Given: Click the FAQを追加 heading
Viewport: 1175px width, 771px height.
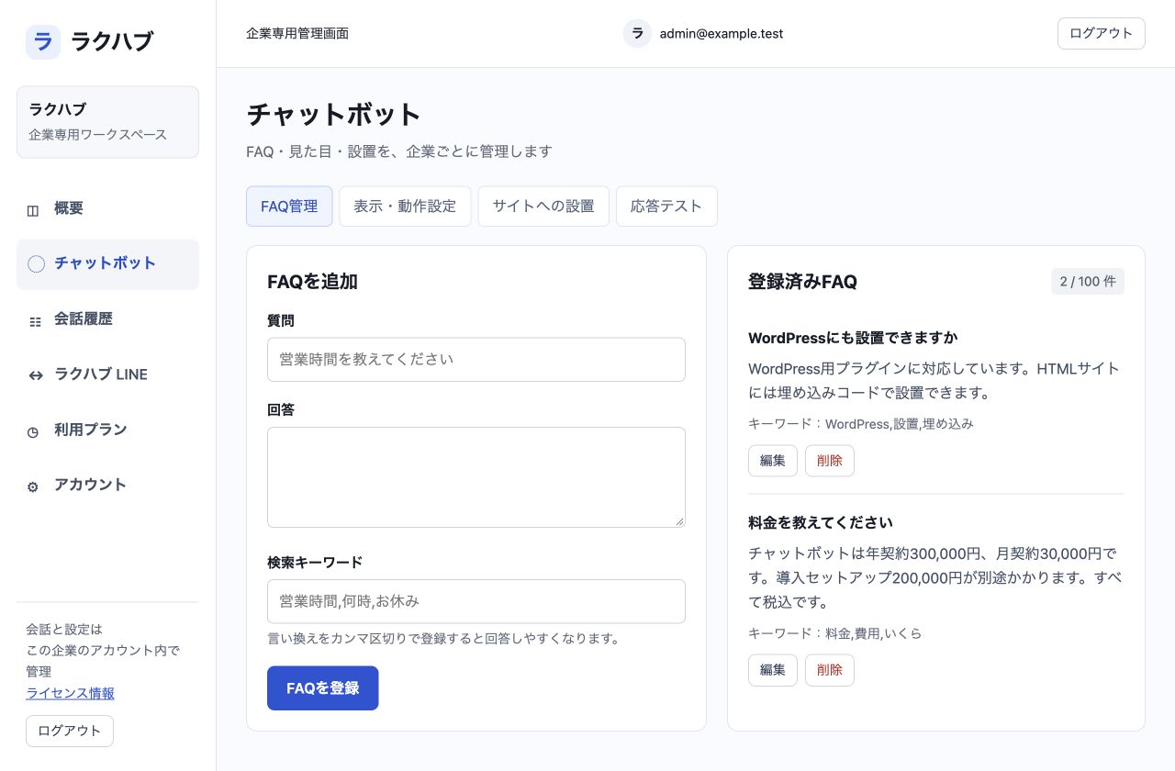Looking at the screenshot, I should pos(313,282).
